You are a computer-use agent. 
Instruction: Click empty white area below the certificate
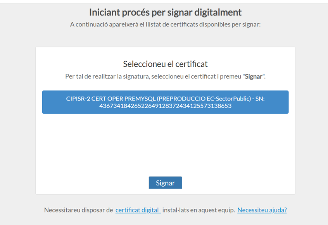165,144
